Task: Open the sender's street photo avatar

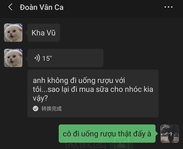Action: [170, 134]
